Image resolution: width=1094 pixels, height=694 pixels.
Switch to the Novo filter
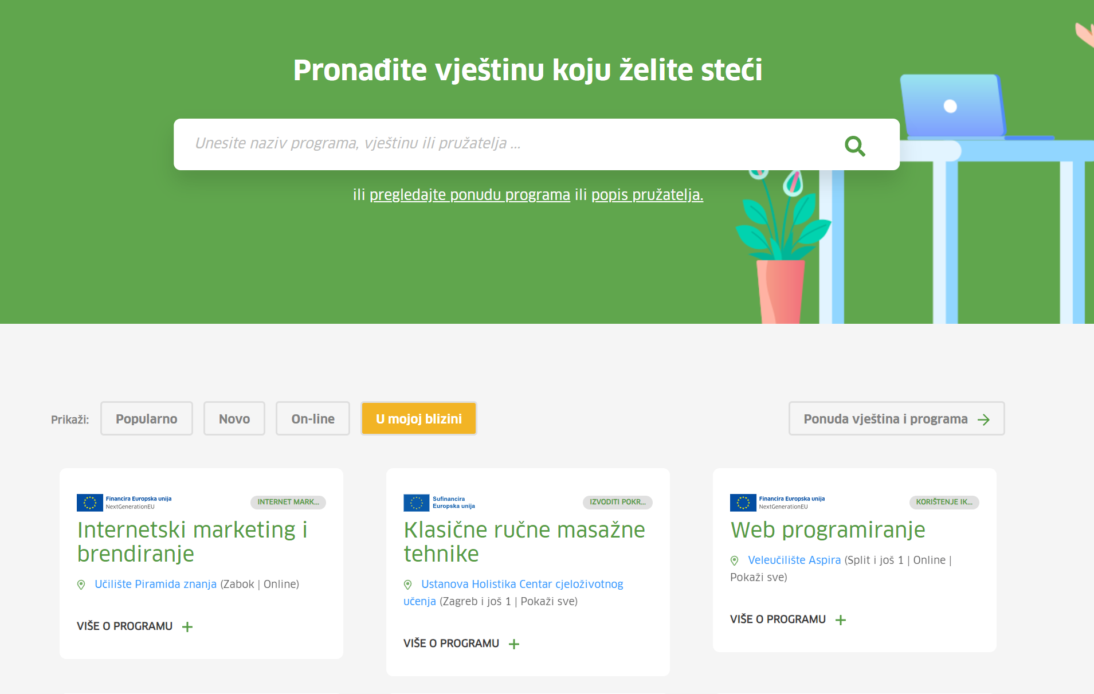tap(234, 419)
